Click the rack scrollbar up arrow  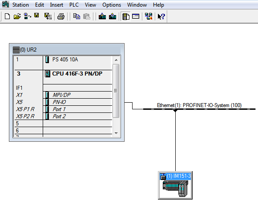point(116,60)
